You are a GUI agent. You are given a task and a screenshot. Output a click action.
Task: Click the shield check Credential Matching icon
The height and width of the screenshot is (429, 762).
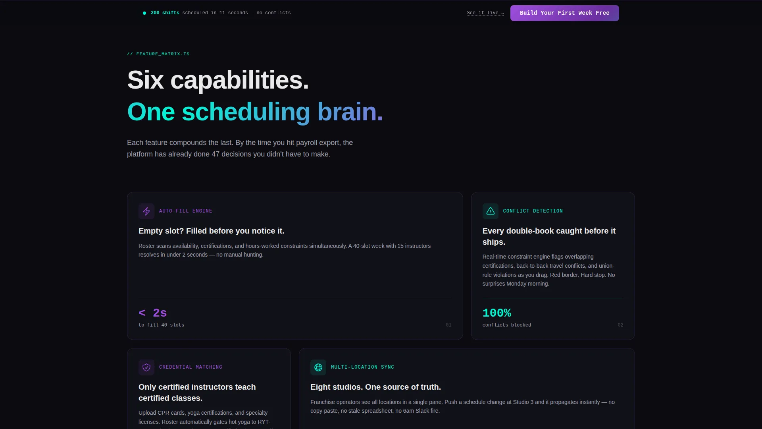(146, 367)
